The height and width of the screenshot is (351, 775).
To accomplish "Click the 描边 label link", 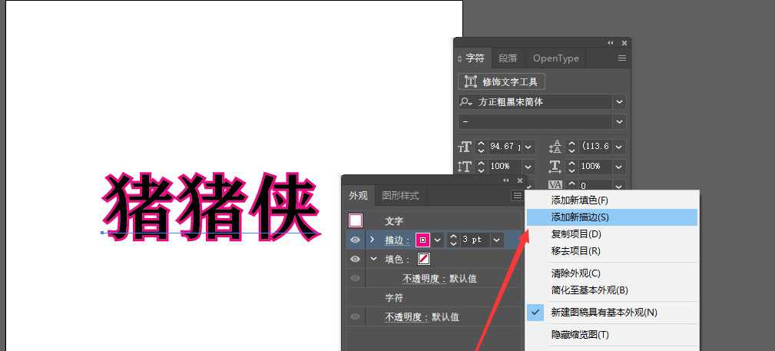I will tap(397, 240).
